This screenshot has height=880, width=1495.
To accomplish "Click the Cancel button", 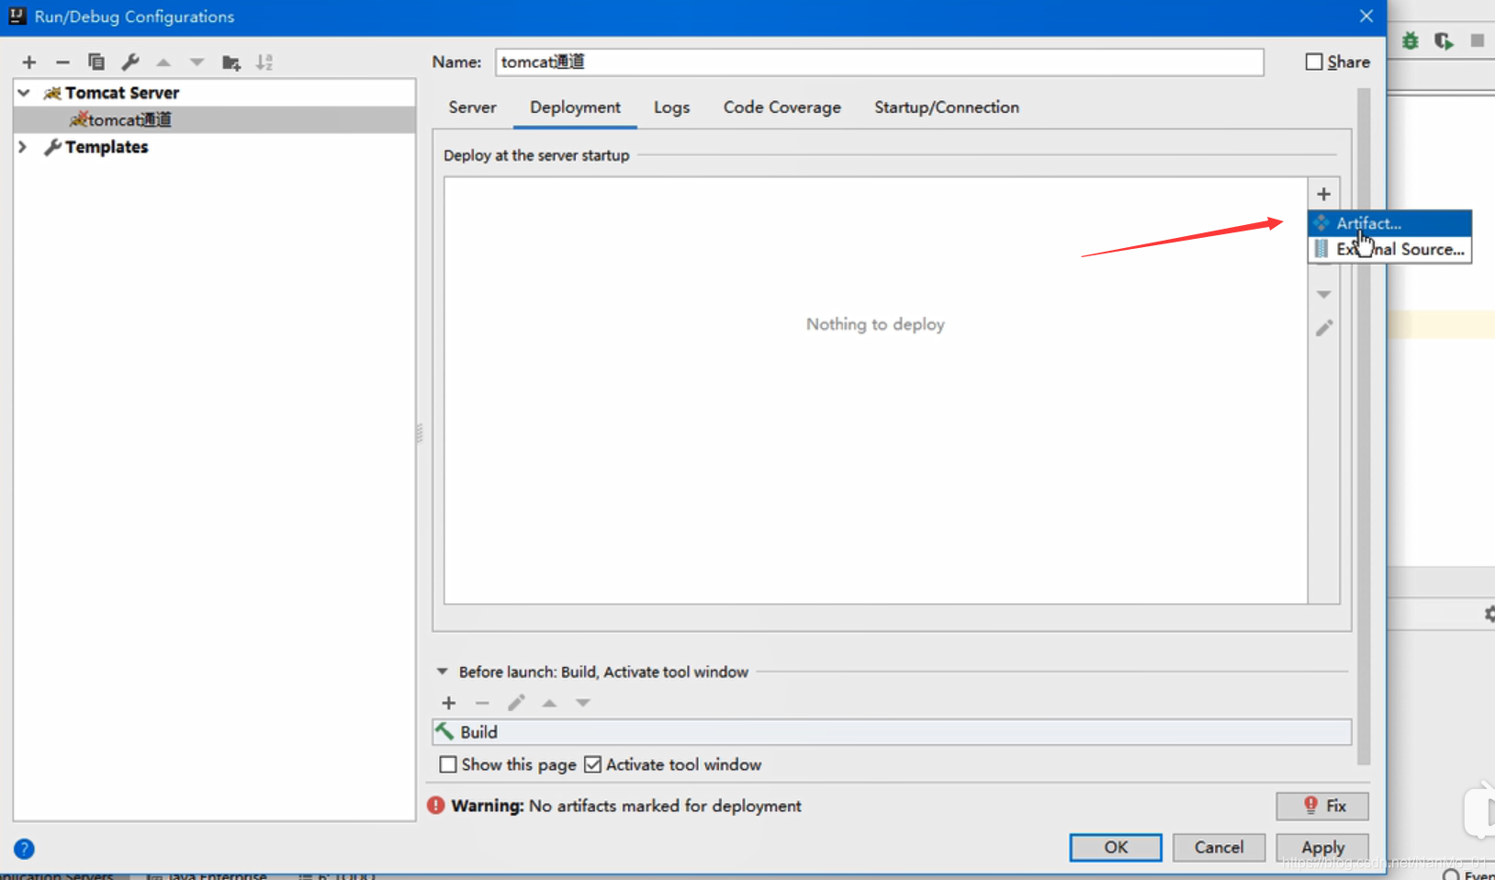I will click(1219, 847).
